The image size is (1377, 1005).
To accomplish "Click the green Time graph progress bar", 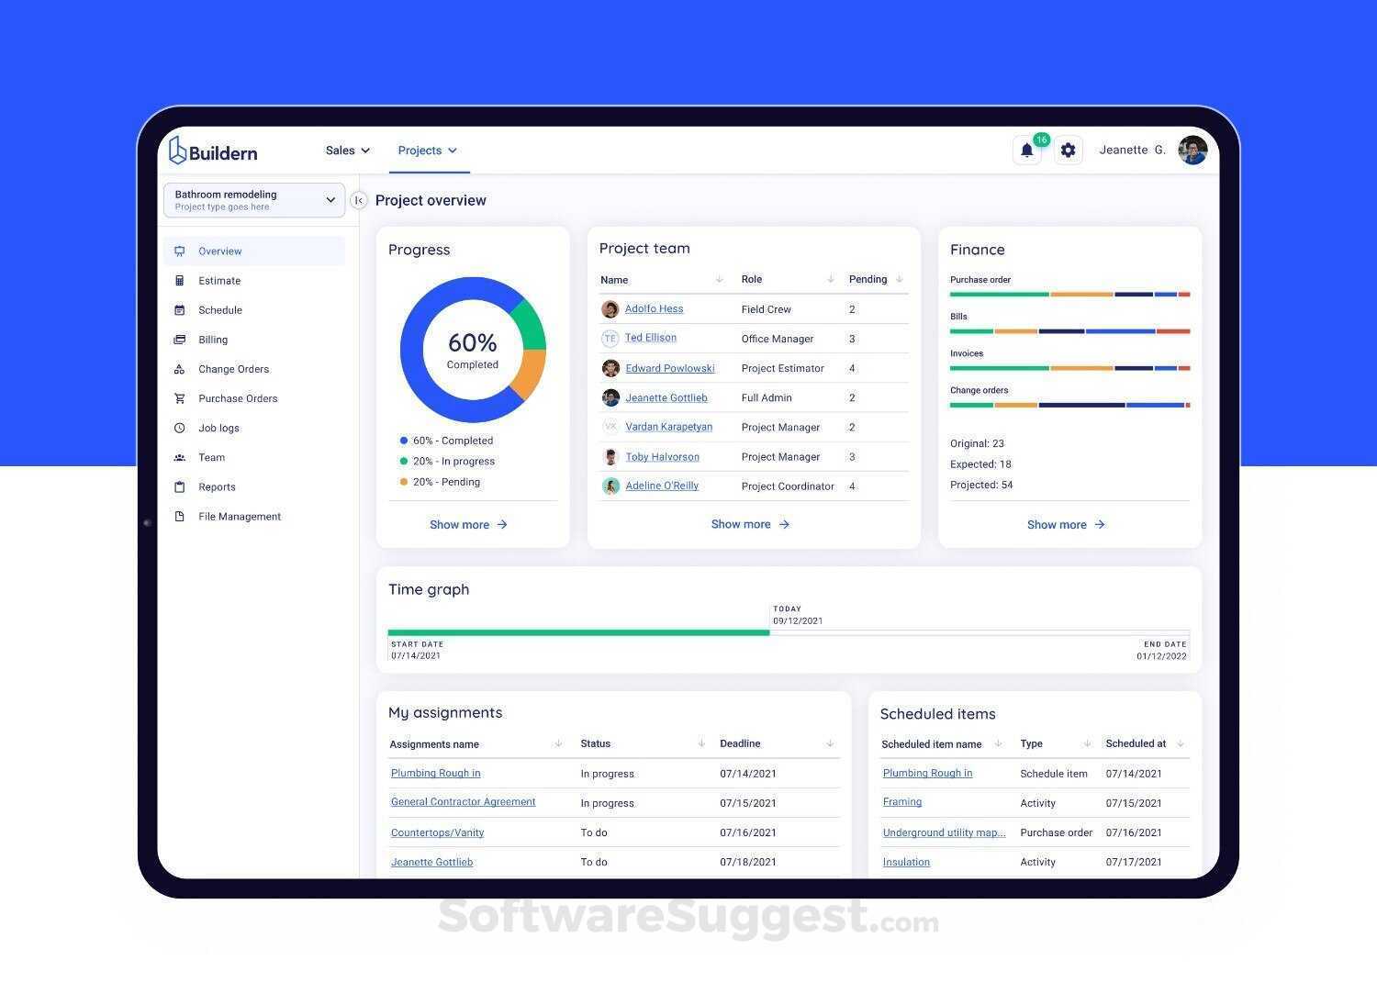I will (578, 632).
